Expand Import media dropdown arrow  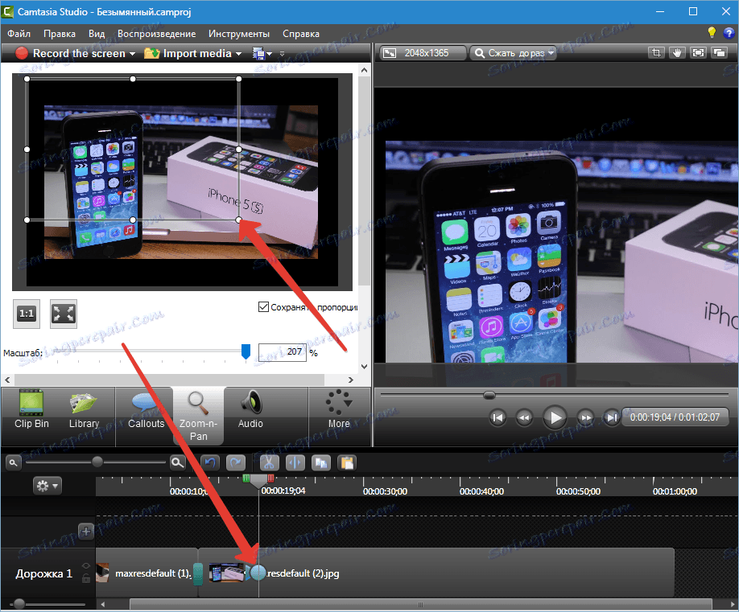[238, 54]
